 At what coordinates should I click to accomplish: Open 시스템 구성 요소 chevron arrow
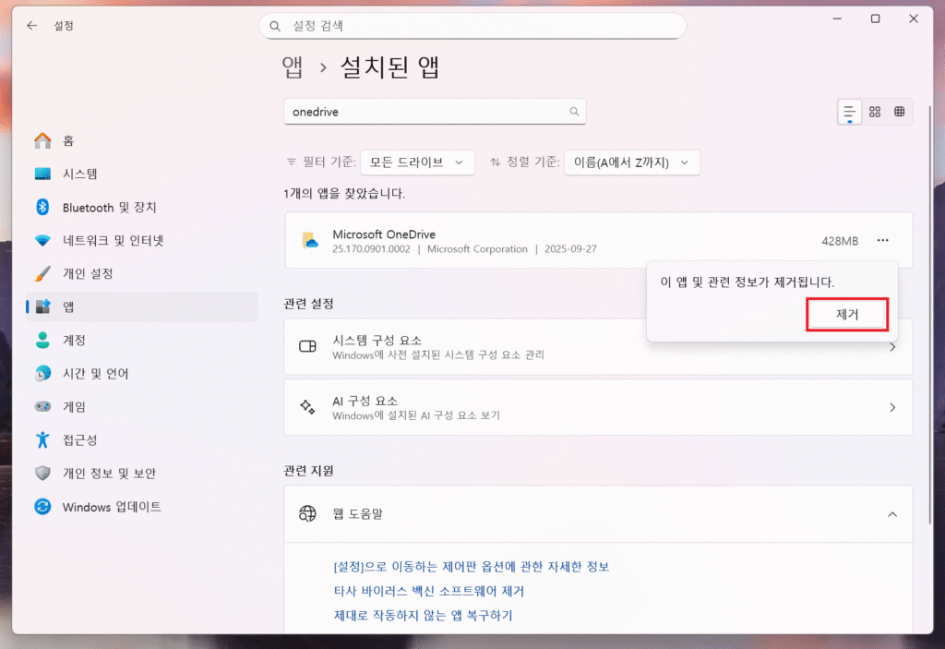(892, 347)
